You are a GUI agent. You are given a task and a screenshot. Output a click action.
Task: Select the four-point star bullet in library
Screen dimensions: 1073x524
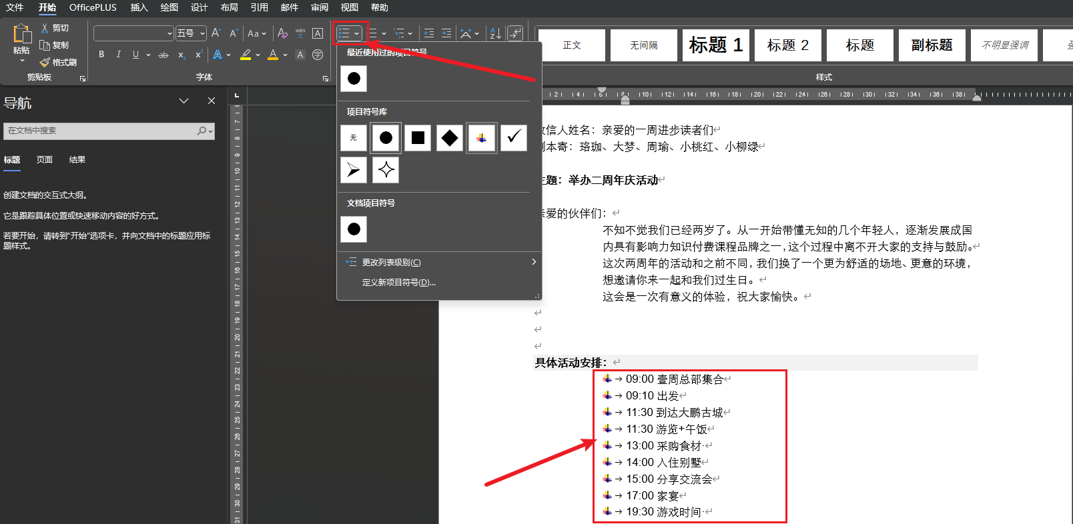tap(386, 170)
